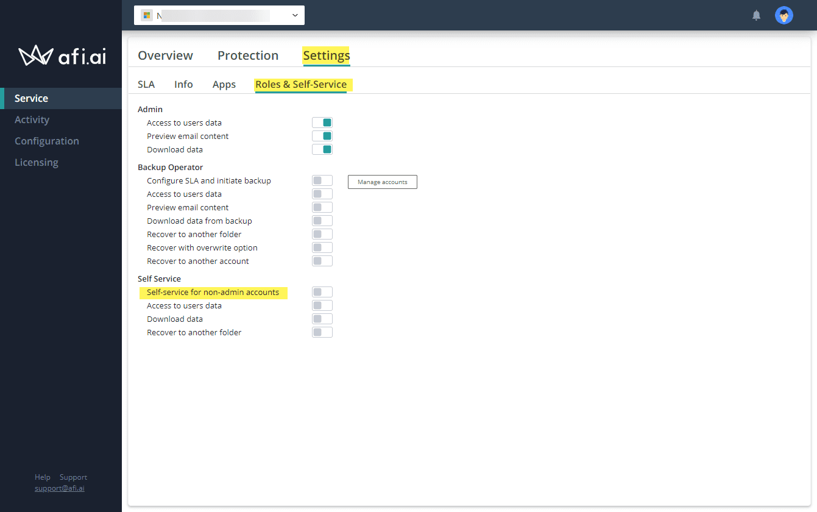Click the Microsoft logo in the tenant selector
The height and width of the screenshot is (512, 817).
146,15
